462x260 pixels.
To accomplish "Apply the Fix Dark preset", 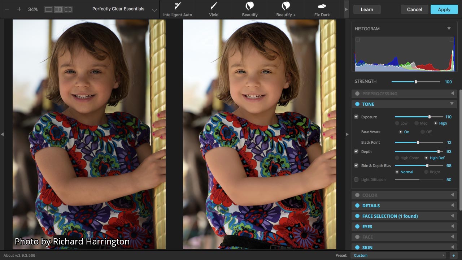I will pyautogui.click(x=322, y=9).
